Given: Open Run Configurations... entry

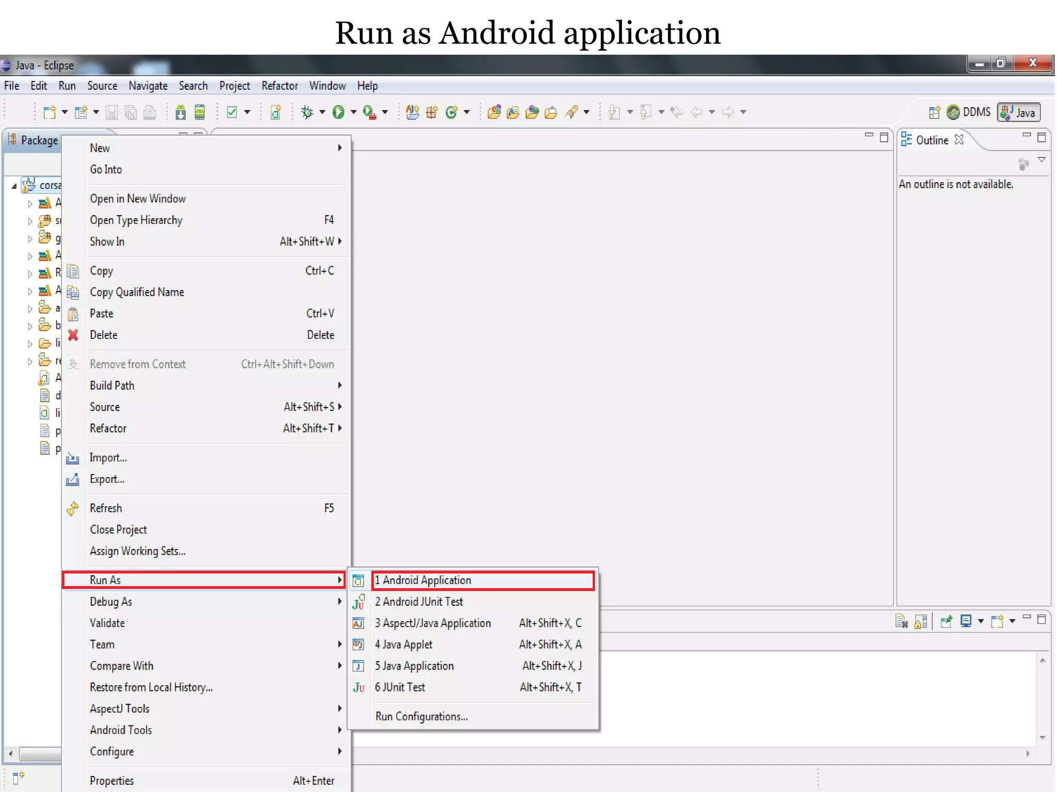Looking at the screenshot, I should click(x=474, y=716).
